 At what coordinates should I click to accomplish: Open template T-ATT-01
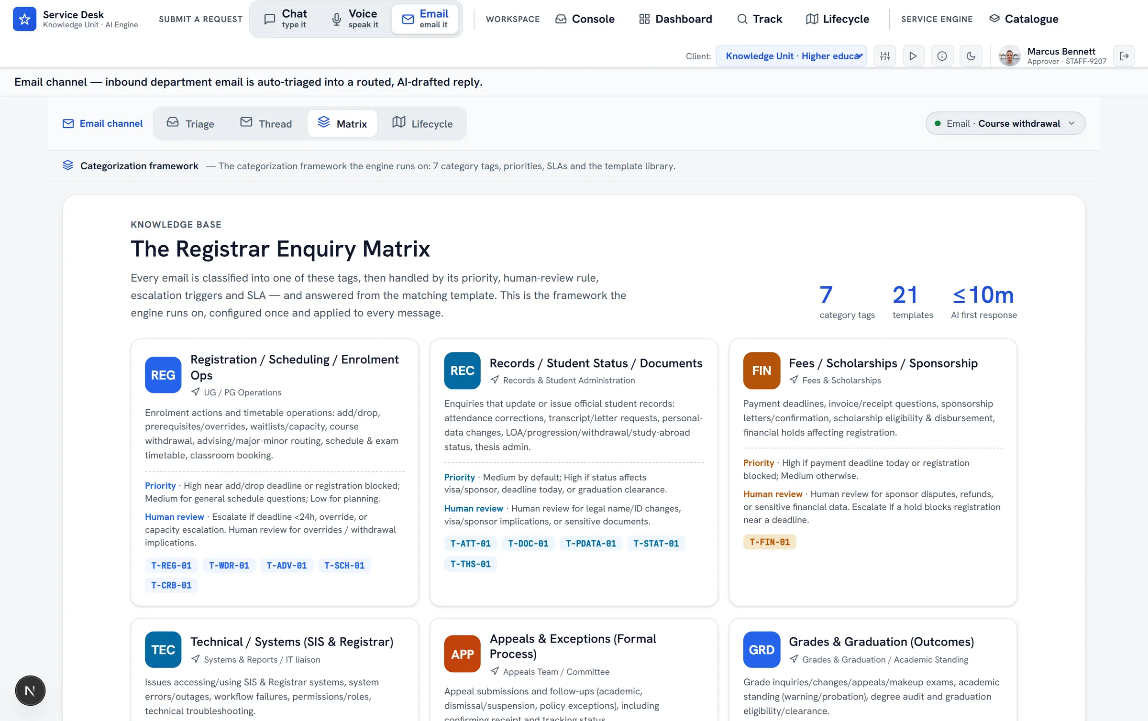coord(470,543)
